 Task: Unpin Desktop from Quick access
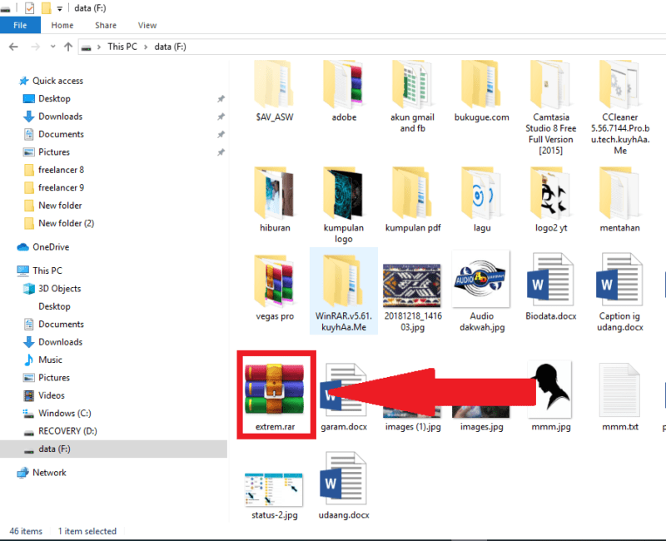point(221,98)
